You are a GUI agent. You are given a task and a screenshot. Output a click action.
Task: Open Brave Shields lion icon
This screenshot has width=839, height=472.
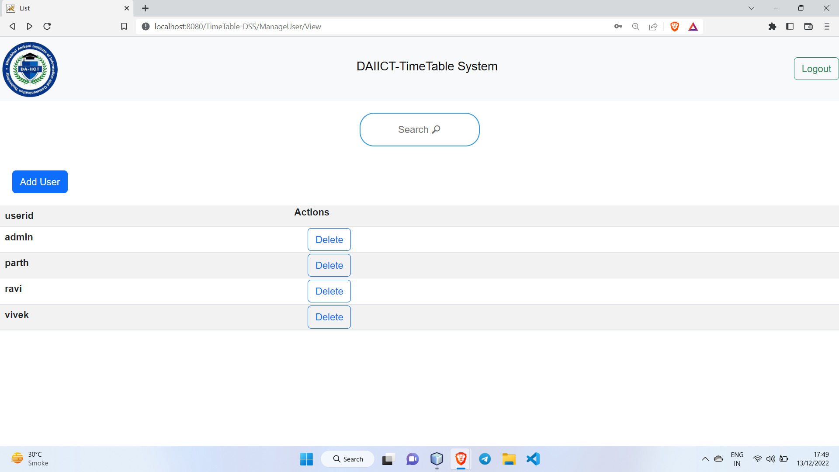(x=675, y=27)
